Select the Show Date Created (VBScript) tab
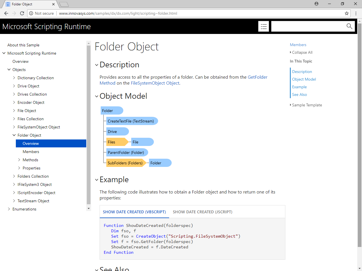The height and width of the screenshot is (271, 362). point(134,212)
